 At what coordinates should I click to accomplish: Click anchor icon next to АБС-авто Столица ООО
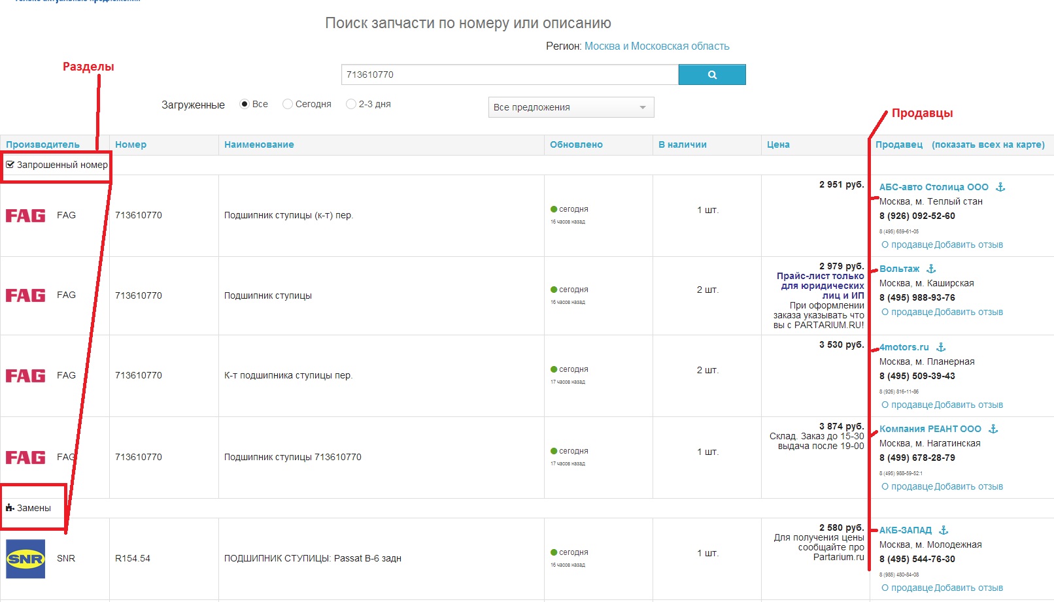(x=1000, y=187)
